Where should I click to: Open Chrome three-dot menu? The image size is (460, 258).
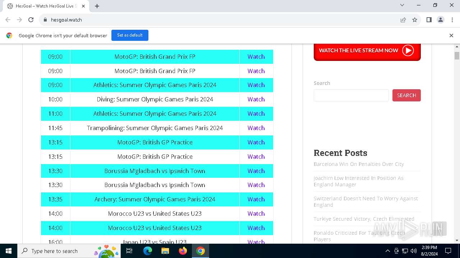point(452,20)
